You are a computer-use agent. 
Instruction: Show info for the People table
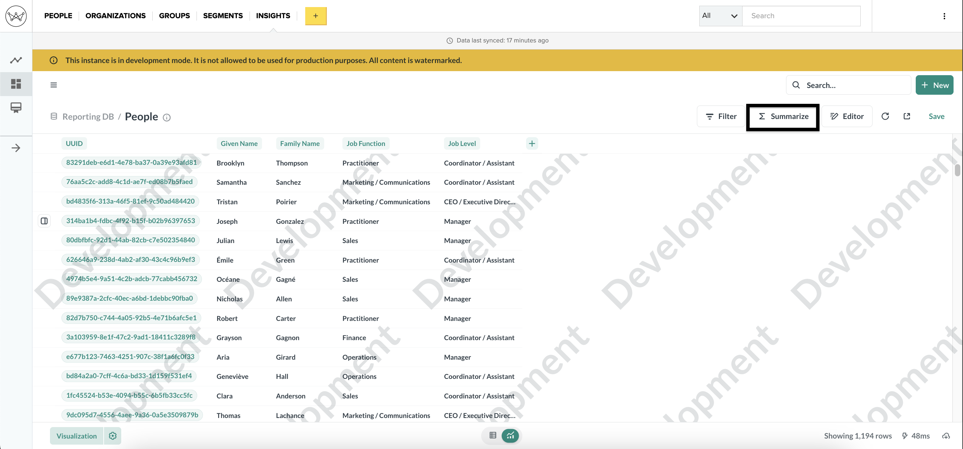click(x=167, y=118)
